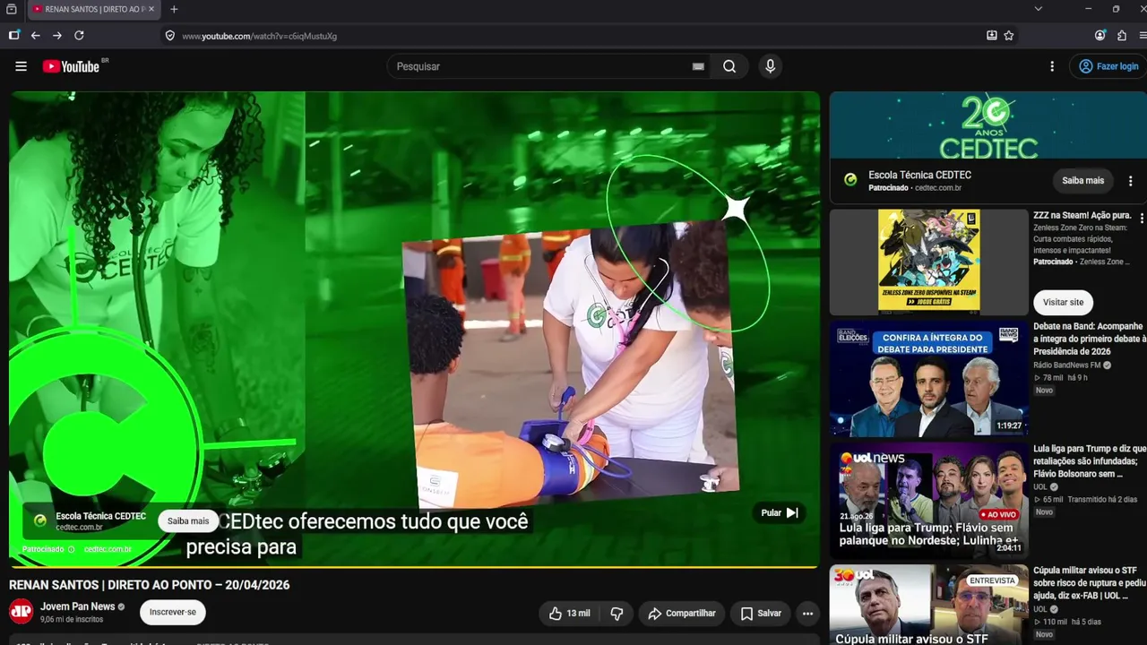Open YouTube settings three-dot menu
This screenshot has height=645, width=1147.
pyautogui.click(x=1052, y=66)
